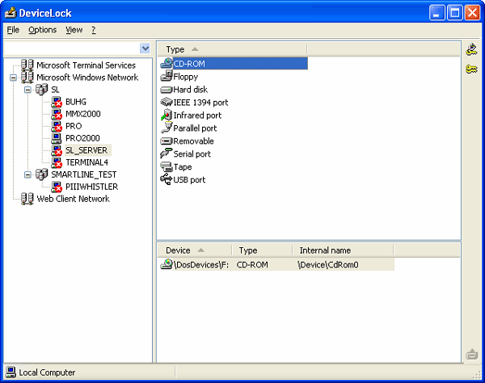
Task: Click the plain yellow key icon
Action: (472, 69)
